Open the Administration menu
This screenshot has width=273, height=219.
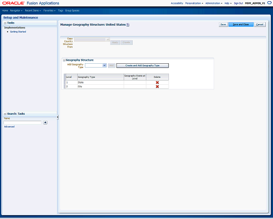point(214,3)
